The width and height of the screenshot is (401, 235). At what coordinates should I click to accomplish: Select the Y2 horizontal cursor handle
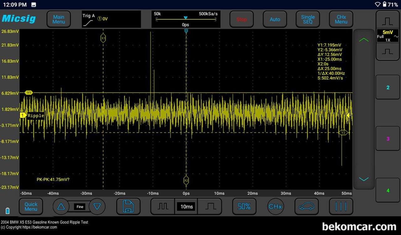pos(343,133)
